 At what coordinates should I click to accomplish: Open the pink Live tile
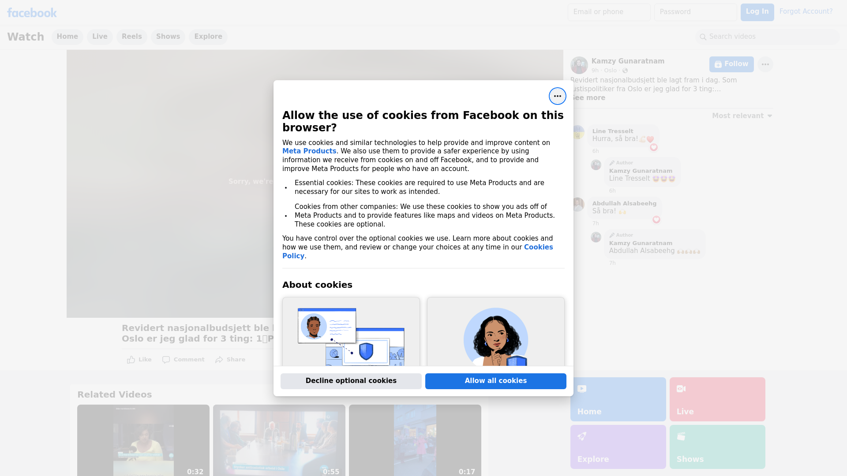[717, 399]
